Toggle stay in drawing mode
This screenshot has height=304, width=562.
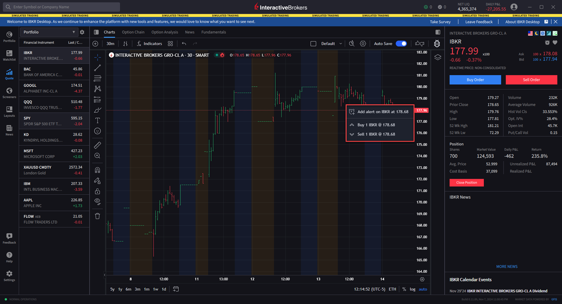[x=97, y=181]
